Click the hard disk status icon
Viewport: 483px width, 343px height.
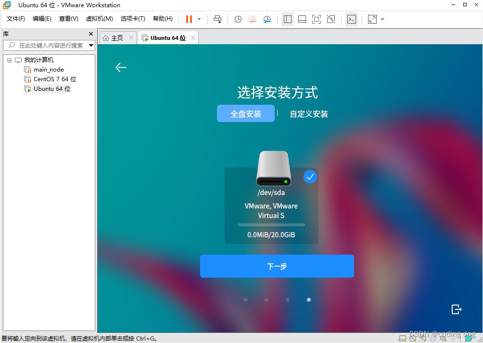point(403,339)
